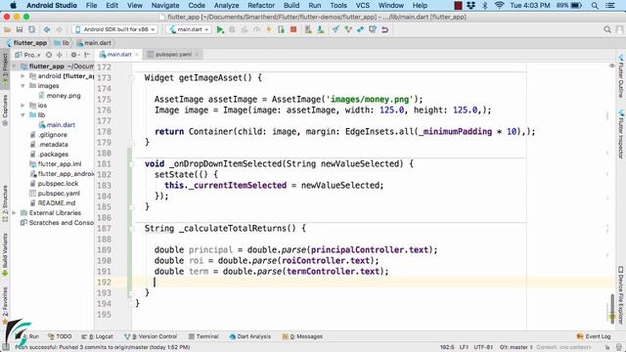Click the Search magnifier in the toolbar
The height and width of the screenshot is (352, 626).
point(607,29)
